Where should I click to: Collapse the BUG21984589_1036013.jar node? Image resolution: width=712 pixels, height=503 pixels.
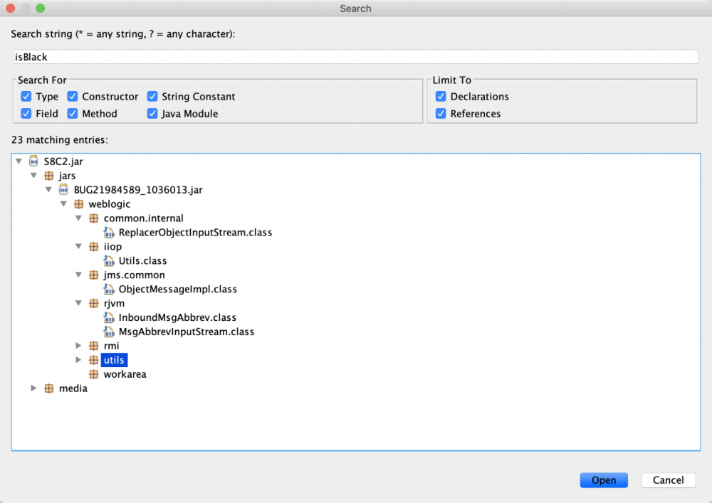pyautogui.click(x=48, y=189)
